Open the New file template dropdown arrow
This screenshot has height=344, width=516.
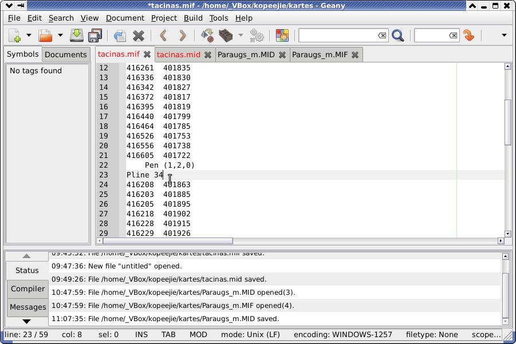click(29, 35)
